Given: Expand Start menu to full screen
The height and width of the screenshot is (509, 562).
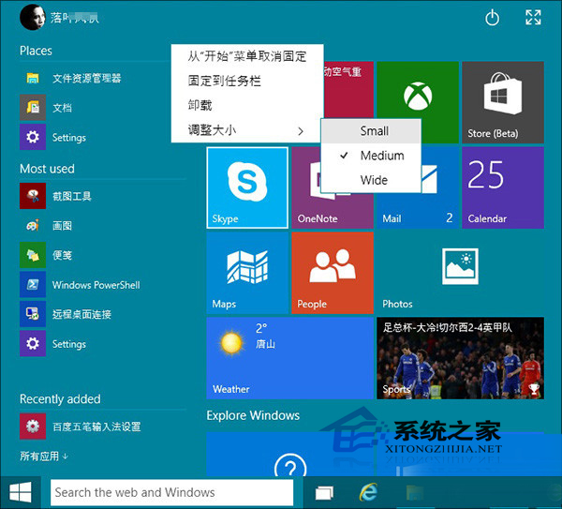Looking at the screenshot, I should (x=533, y=17).
